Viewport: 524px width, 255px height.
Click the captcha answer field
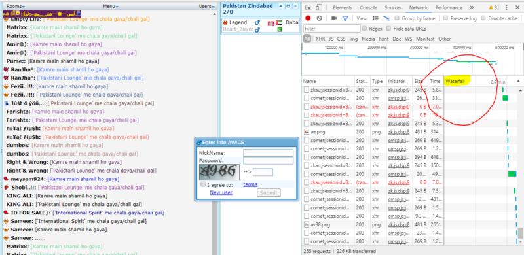[x=263, y=172]
